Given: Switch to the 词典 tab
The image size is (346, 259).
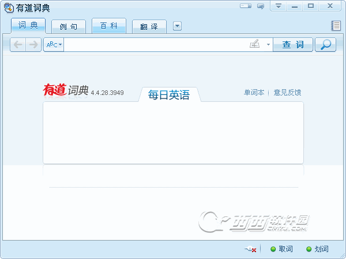Looking at the screenshot, I should (28, 26).
